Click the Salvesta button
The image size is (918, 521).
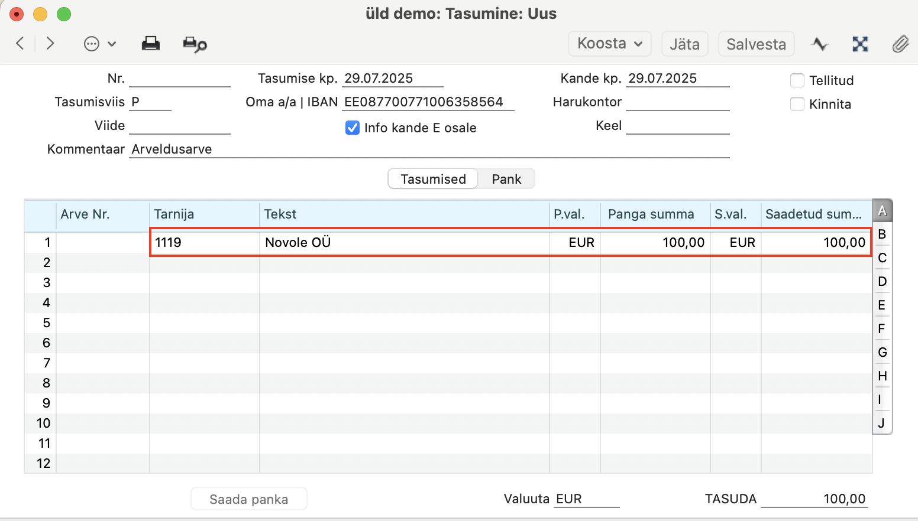tap(756, 44)
